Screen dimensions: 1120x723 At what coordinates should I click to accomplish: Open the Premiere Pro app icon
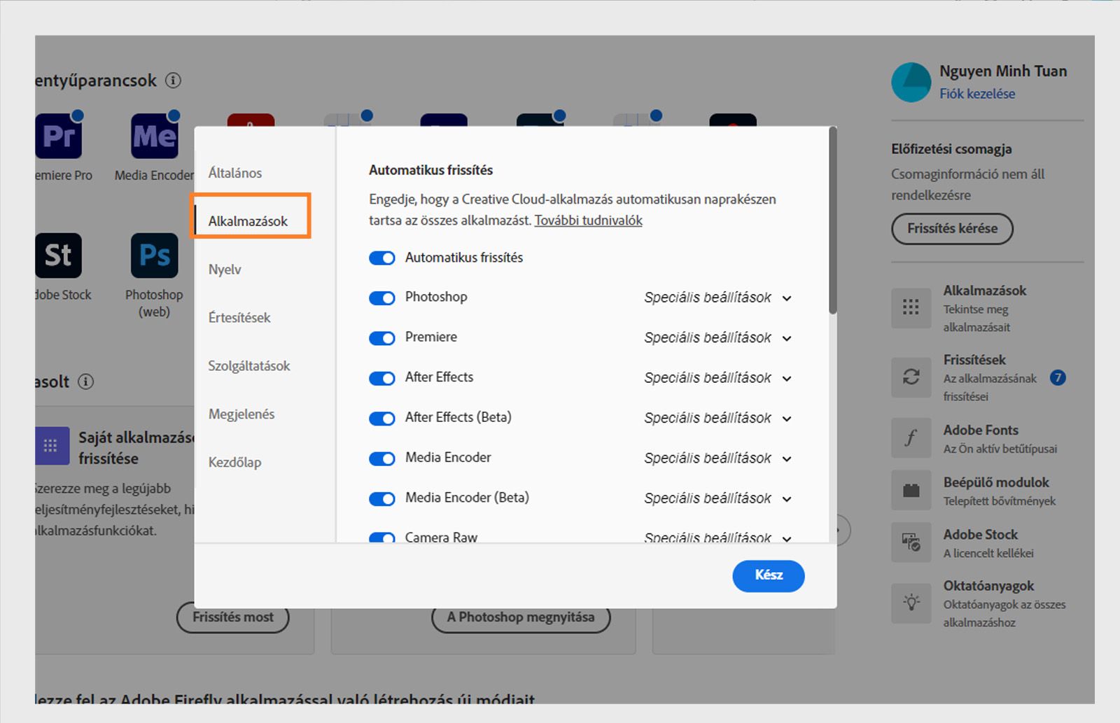(x=59, y=136)
